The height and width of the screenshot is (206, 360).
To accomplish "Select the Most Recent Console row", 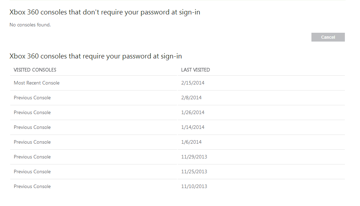I will pyautogui.click(x=37, y=83).
